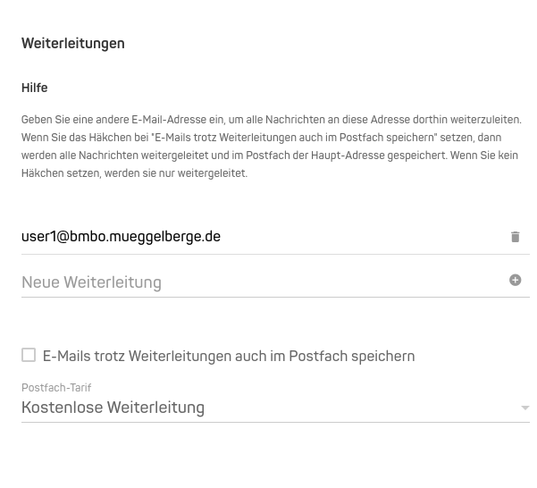The width and height of the screenshot is (537, 488).
Task: Click the "Weiterleitungen" section heading
Action: pyautogui.click(x=73, y=43)
